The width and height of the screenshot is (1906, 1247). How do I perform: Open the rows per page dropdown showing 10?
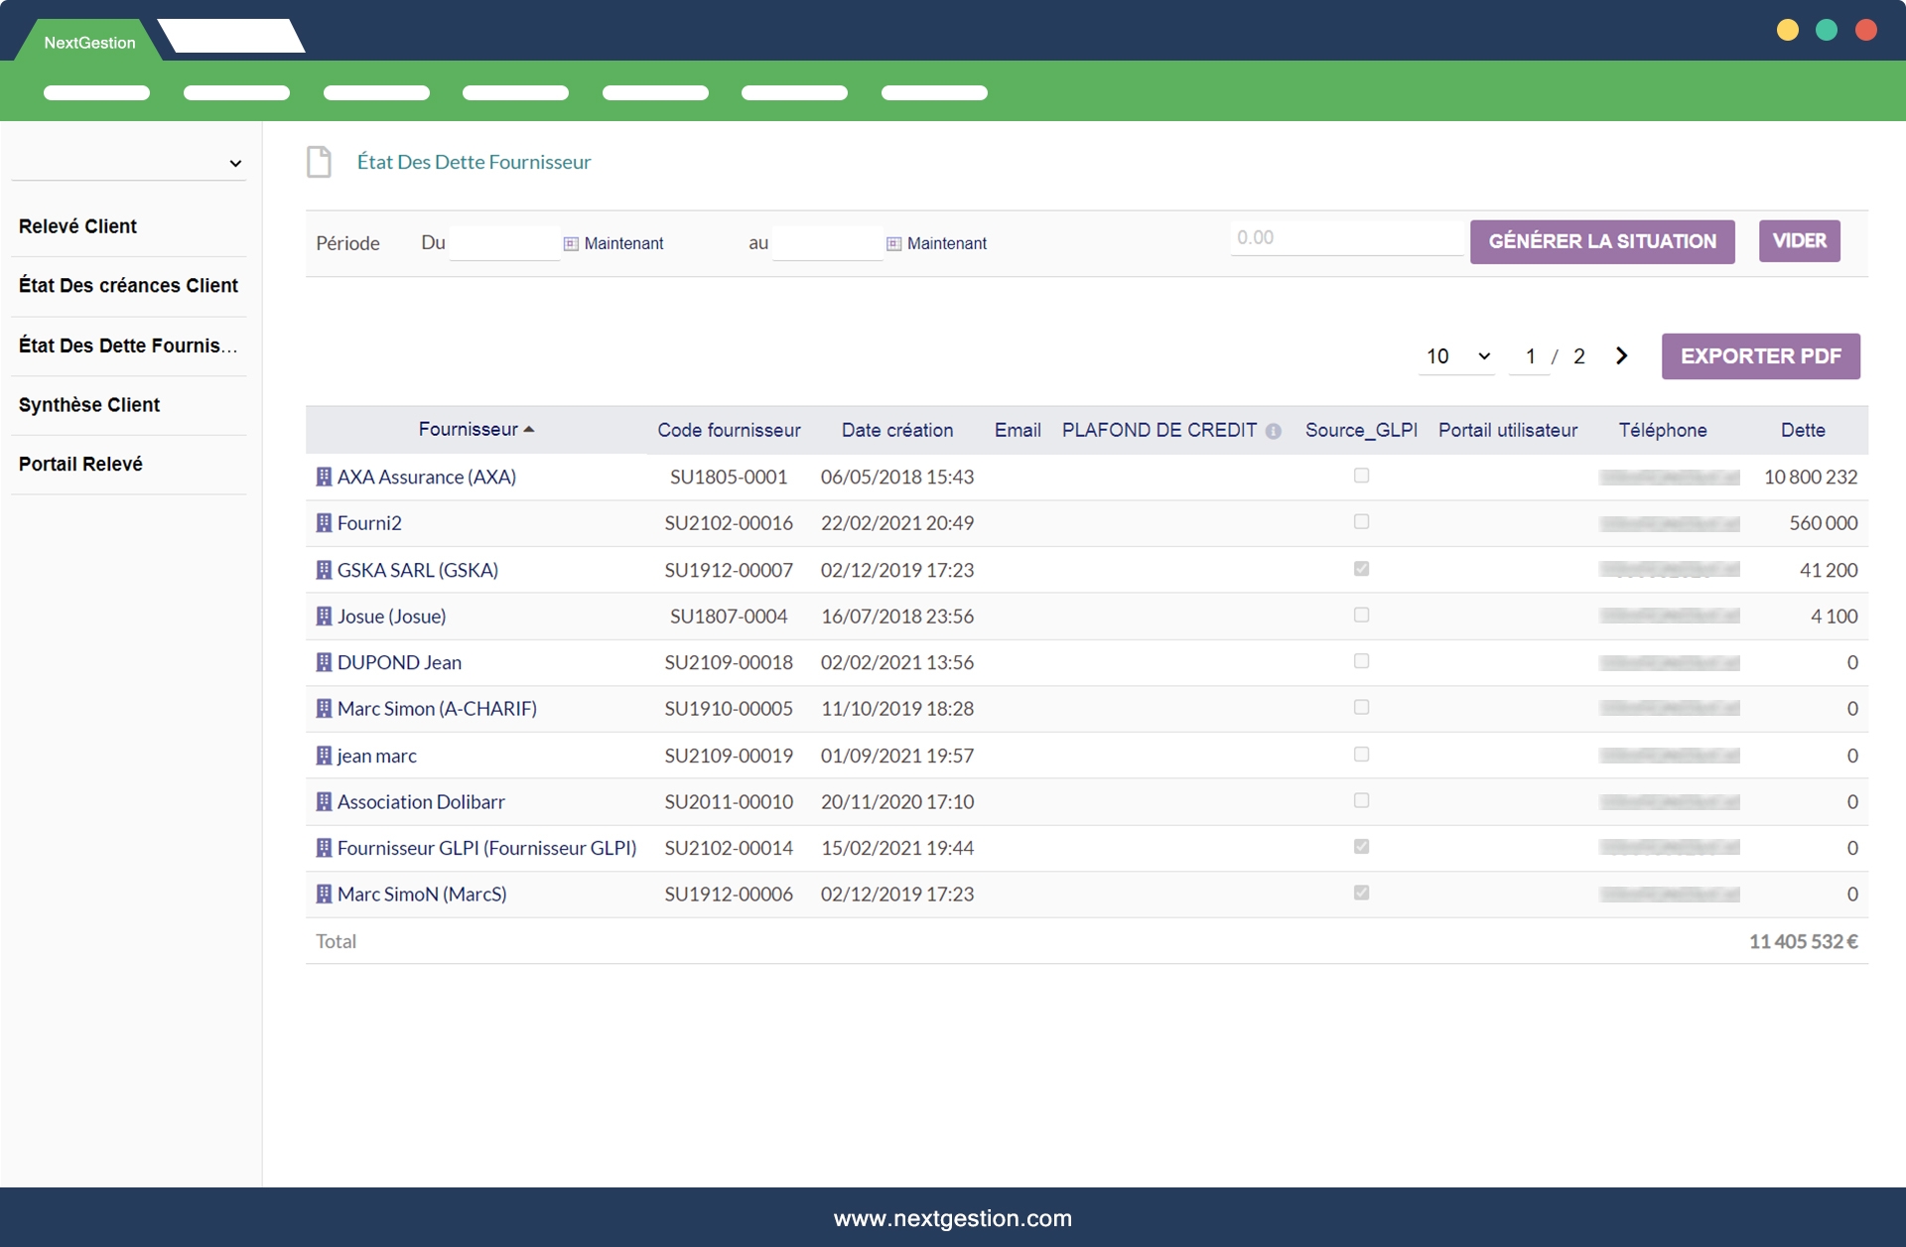point(1456,356)
